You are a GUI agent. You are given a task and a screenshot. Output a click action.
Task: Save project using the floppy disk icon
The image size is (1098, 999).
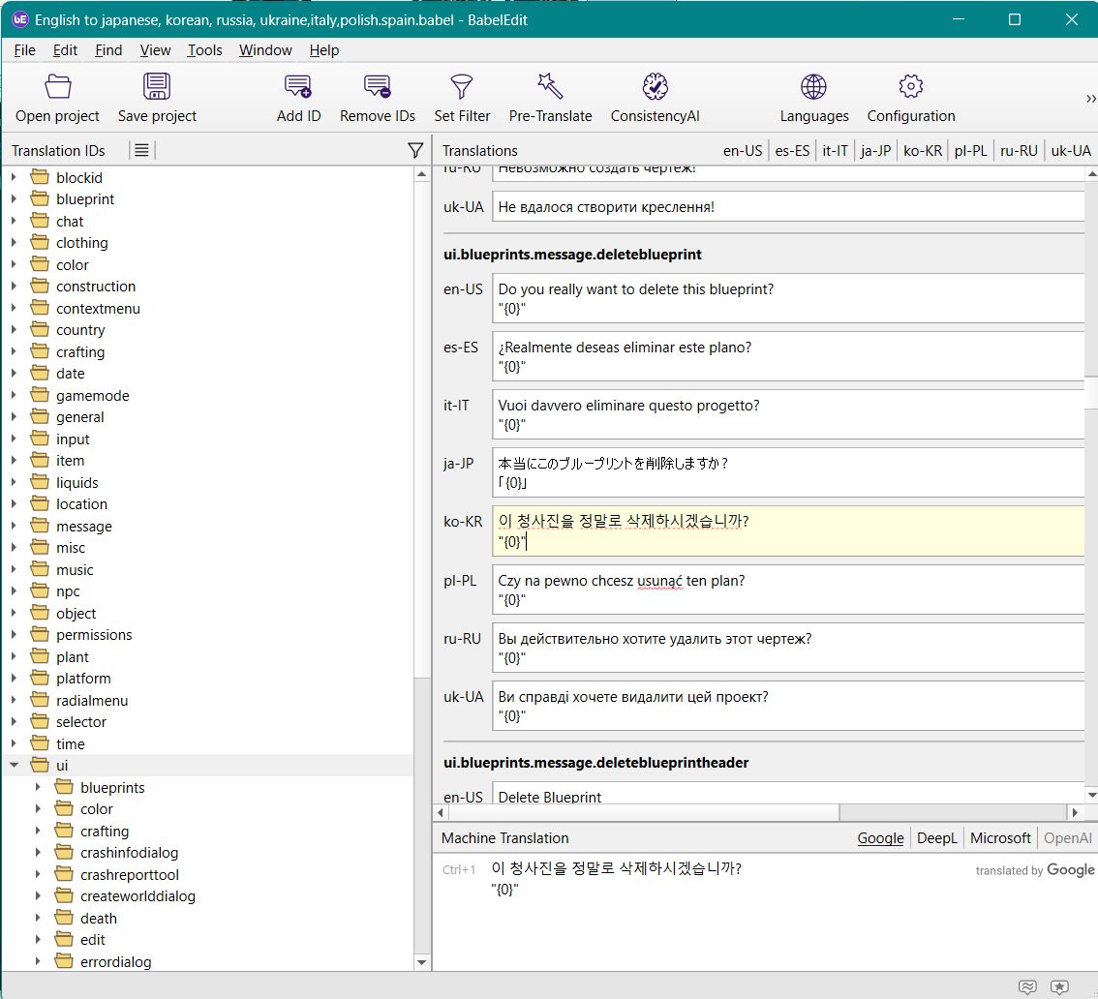(x=157, y=87)
